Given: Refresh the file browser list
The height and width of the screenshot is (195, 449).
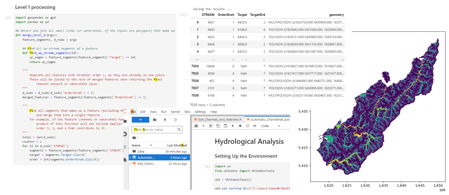Looking at the screenshot, I should coord(175,120).
